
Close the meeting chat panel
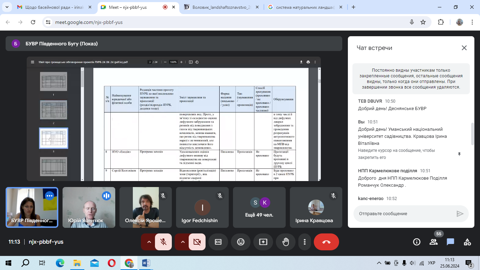click(x=464, y=48)
